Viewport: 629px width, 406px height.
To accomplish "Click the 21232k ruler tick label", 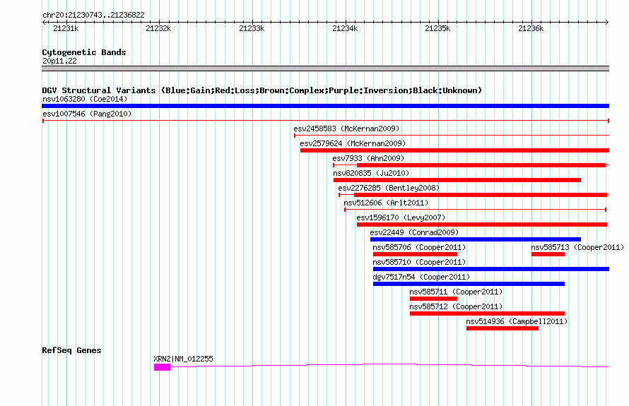I will point(158,28).
